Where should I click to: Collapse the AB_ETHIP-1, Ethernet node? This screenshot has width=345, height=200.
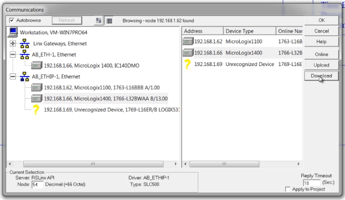click(x=13, y=76)
